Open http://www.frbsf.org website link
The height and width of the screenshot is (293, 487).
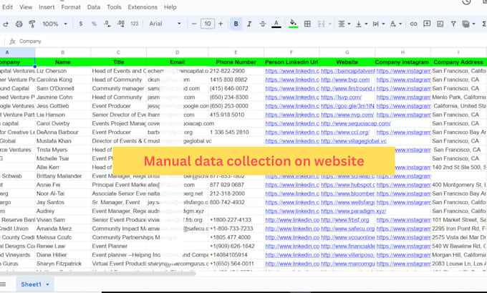click(x=344, y=220)
